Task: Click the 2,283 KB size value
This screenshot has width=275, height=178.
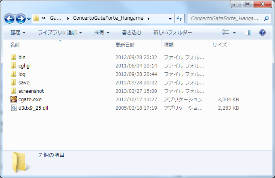Action: click(229, 108)
